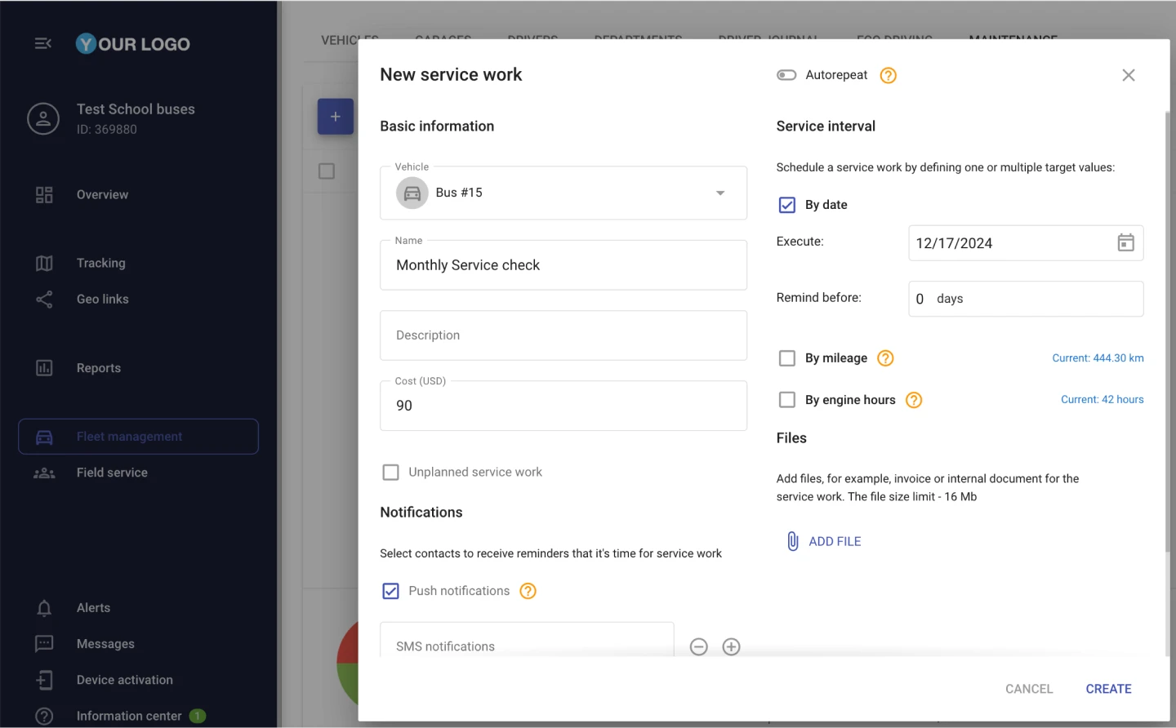Open the Device activation icon
This screenshot has height=728, width=1176.
click(x=43, y=679)
